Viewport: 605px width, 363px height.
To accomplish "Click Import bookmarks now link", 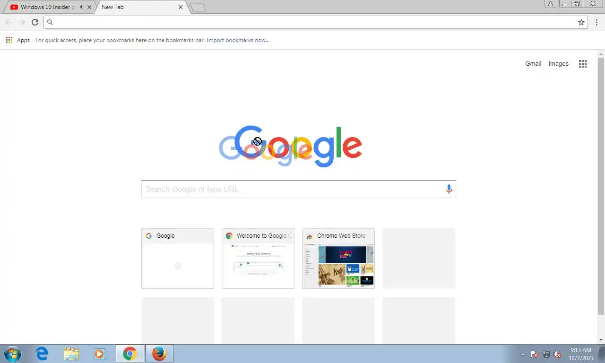I will click(238, 40).
